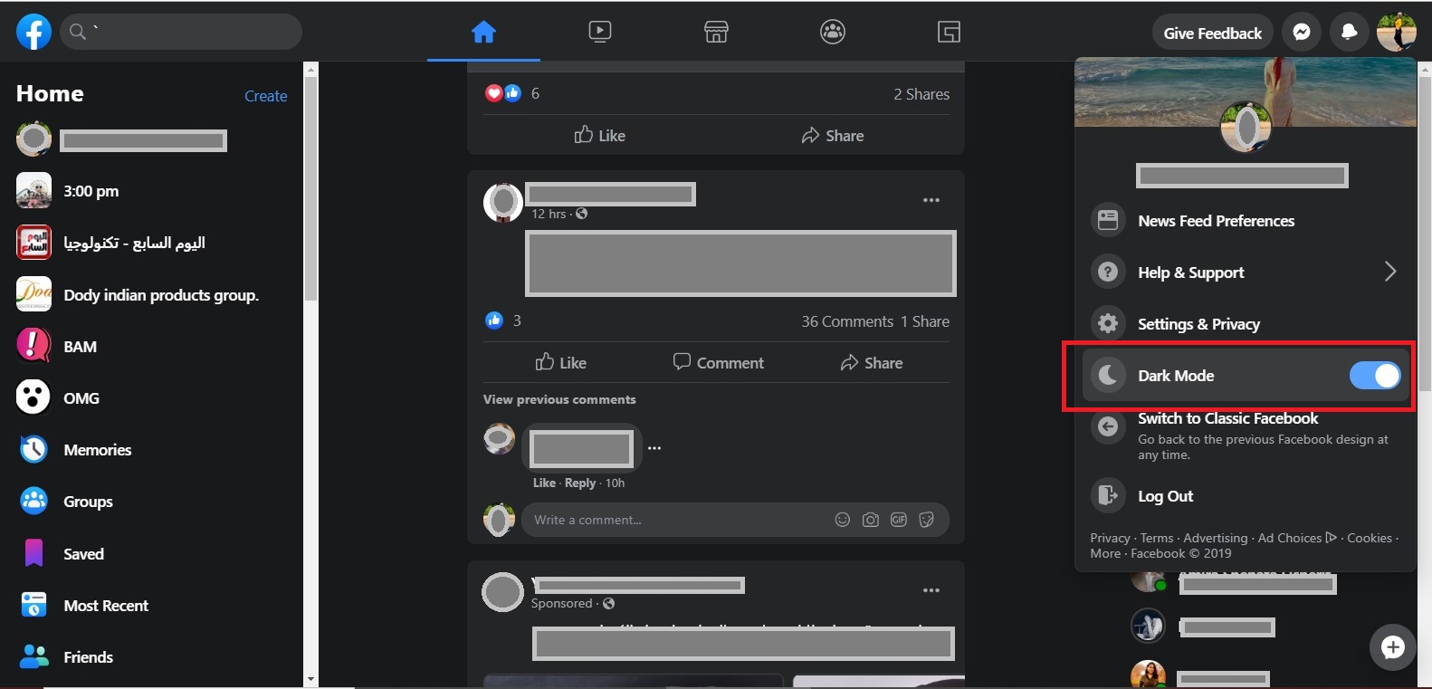The height and width of the screenshot is (689, 1432).
Task: Click the 36 Comments count
Action: point(847,321)
